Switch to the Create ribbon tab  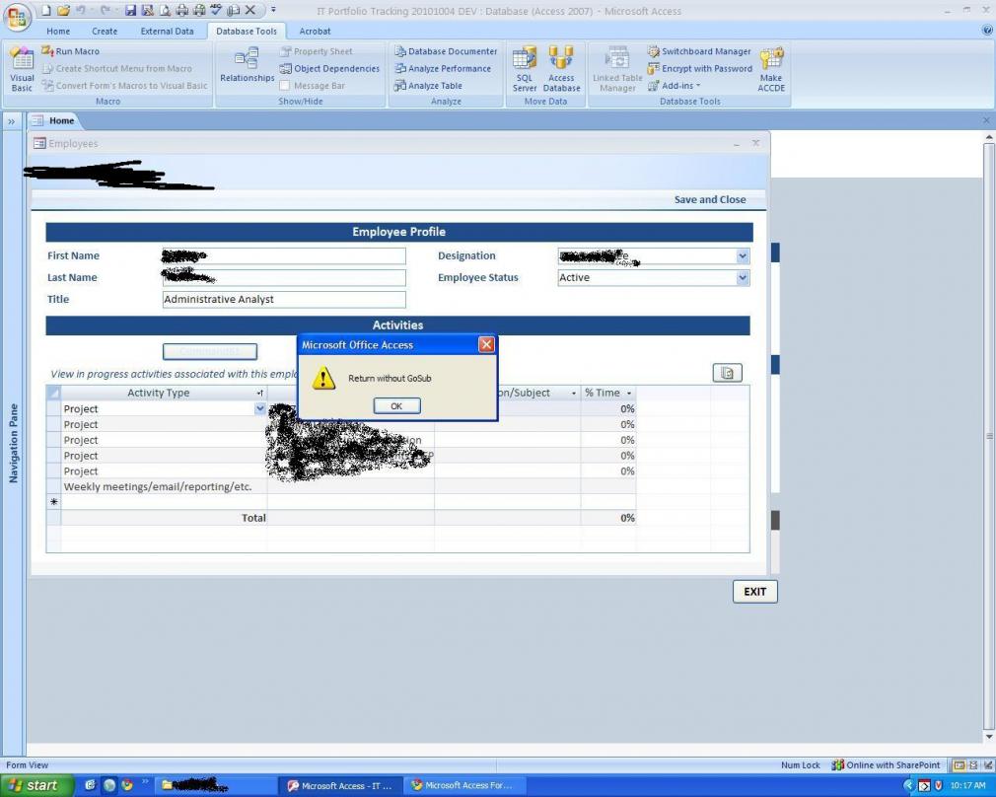(105, 31)
